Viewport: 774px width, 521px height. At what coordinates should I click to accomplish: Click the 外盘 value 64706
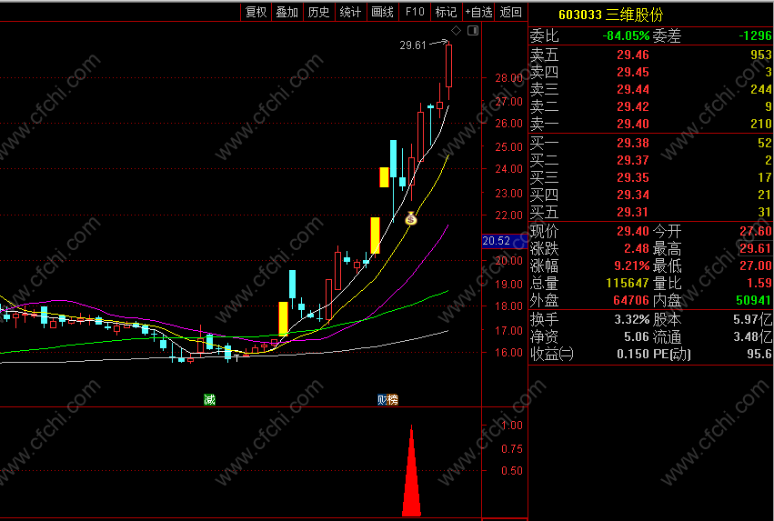coord(631,300)
